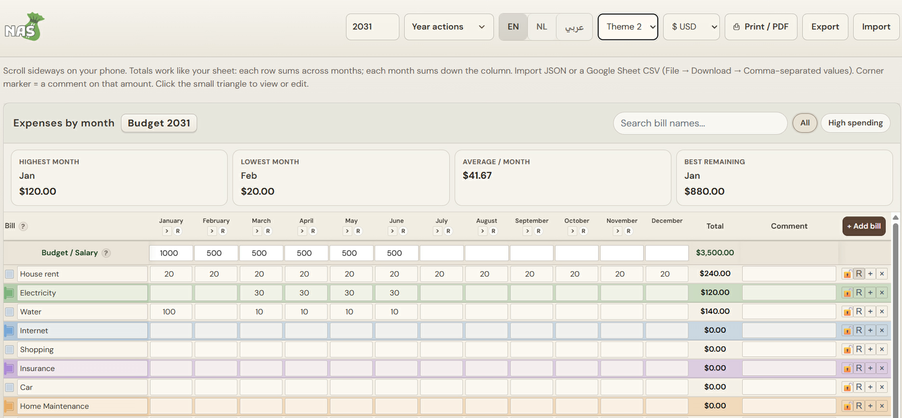902x418 pixels.
Task: Click the Export button
Action: click(825, 27)
